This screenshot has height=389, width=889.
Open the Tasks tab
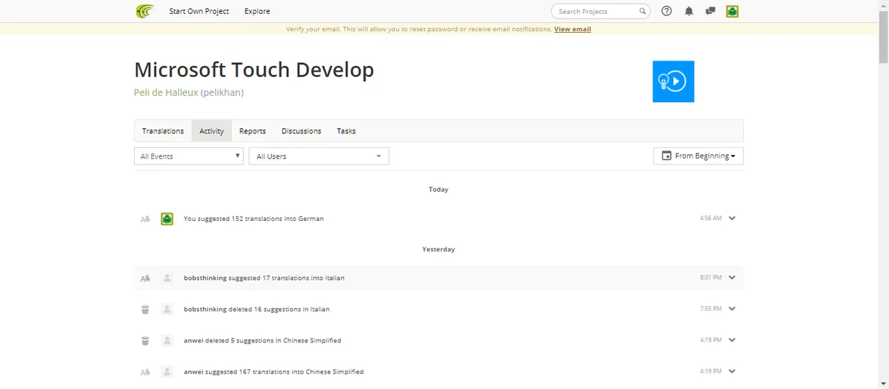347,131
